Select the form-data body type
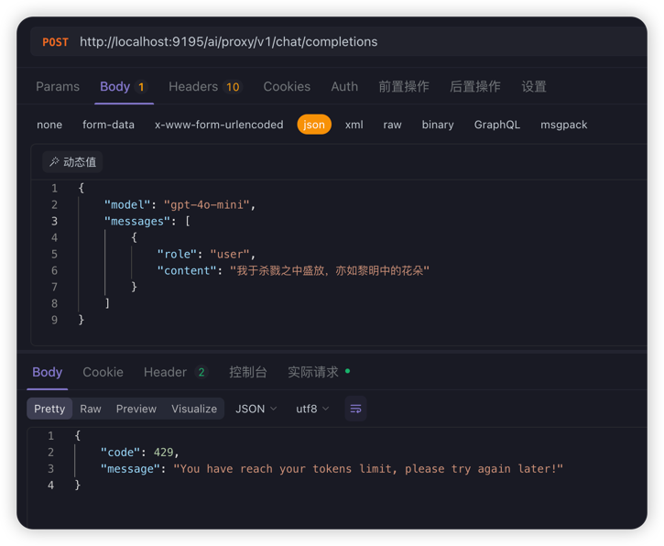664x546 pixels. click(x=108, y=125)
